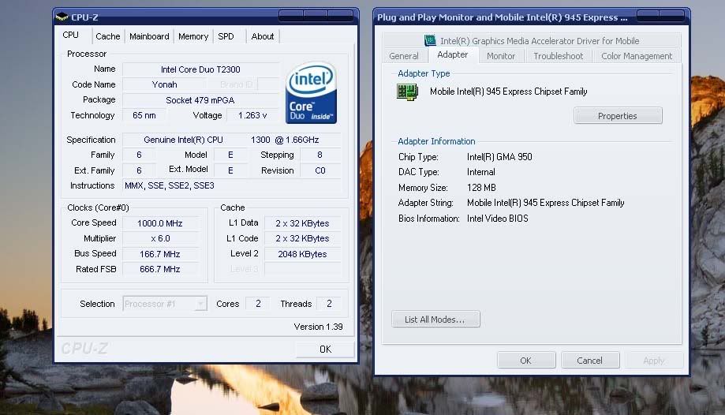The image size is (725, 415).
Task: Click the Version 1.39 text
Action: (318, 327)
